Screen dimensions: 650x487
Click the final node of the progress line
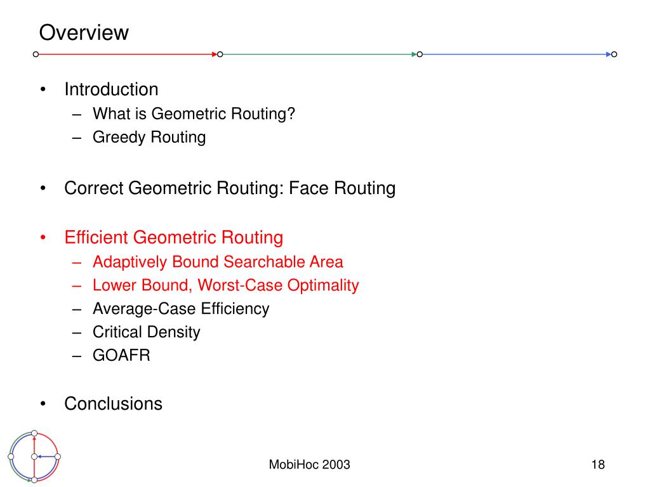[614, 55]
